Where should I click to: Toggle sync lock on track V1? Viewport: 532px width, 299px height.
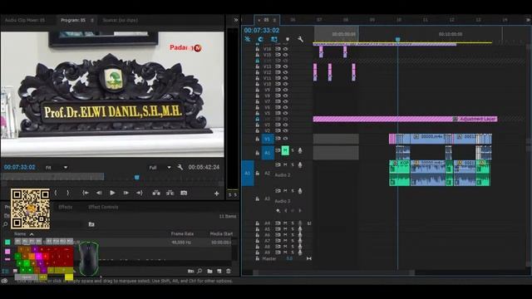pos(278,139)
